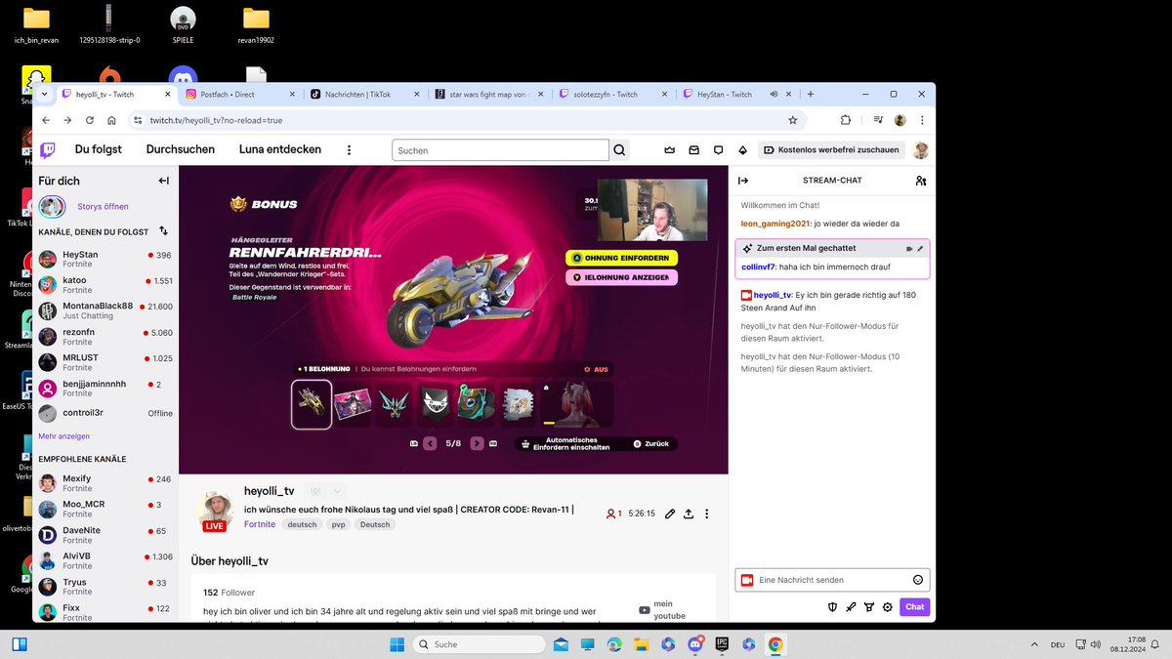
Task: Click the Twitch logo home icon
Action: click(48, 150)
